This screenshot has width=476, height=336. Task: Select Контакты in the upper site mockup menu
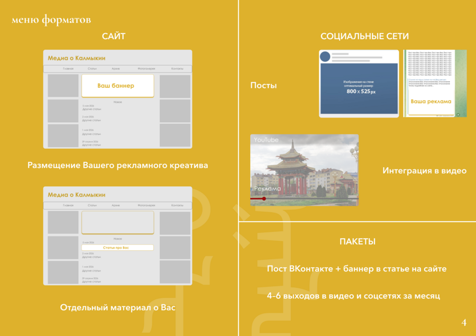pyautogui.click(x=177, y=69)
